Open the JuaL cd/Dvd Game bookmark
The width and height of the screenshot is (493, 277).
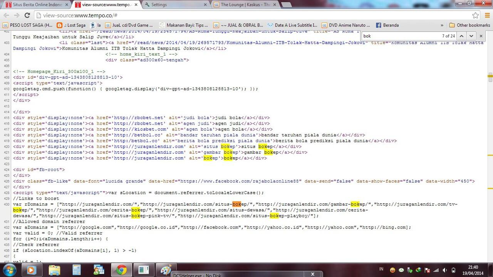pos(129,25)
